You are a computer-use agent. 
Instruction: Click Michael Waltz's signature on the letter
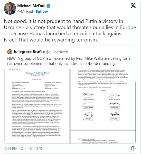(x=88, y=95)
